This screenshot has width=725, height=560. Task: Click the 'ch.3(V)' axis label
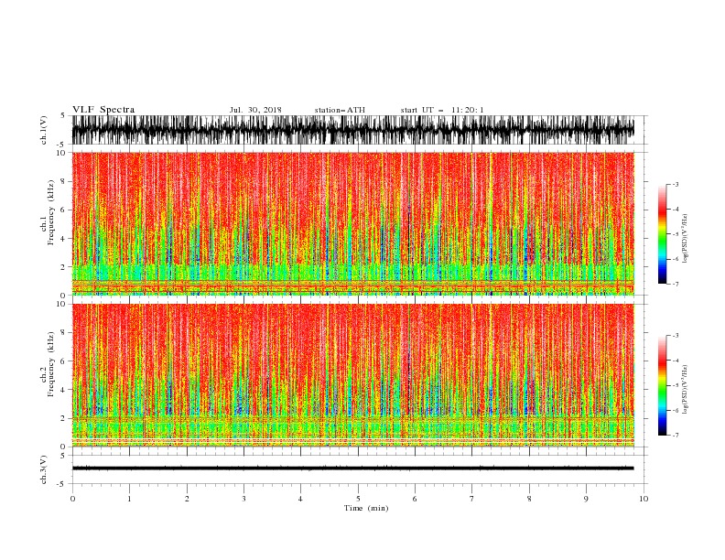(x=44, y=470)
